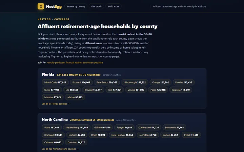Select Miami-Dade 417,019 county chip
Screen dimensions: 244x152
[x=55, y=82]
